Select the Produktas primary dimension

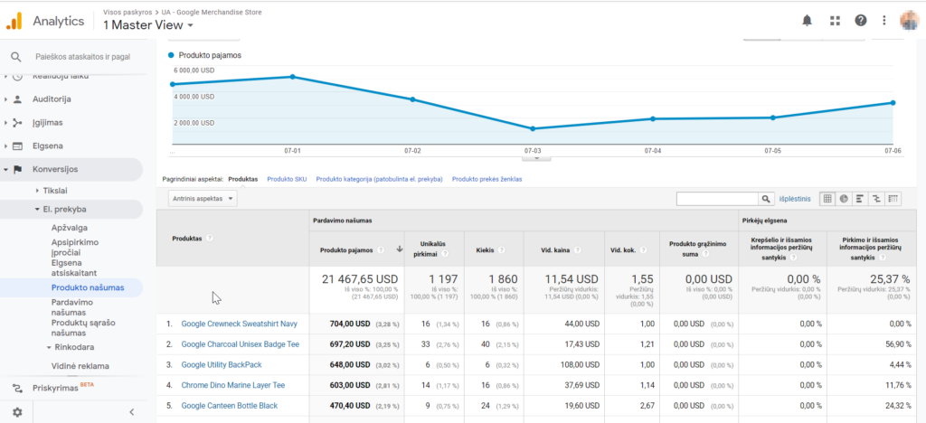tap(242, 179)
